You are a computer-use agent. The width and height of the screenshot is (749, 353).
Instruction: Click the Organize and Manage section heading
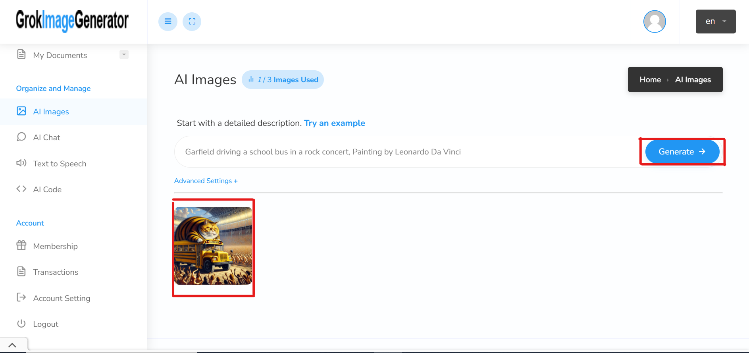point(53,89)
